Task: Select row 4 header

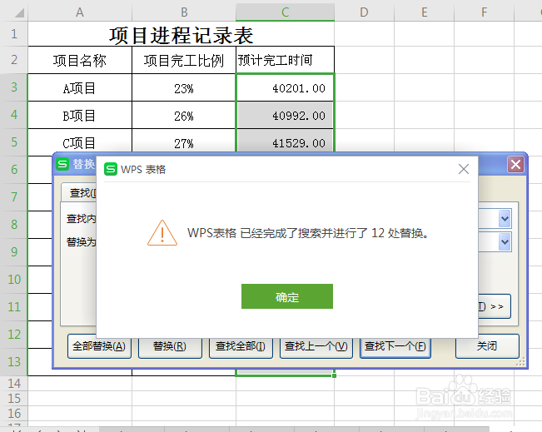Action: point(14,115)
